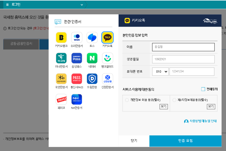
Task: Choose the Naver (네이버) certificate icon
Action: click(x=92, y=58)
